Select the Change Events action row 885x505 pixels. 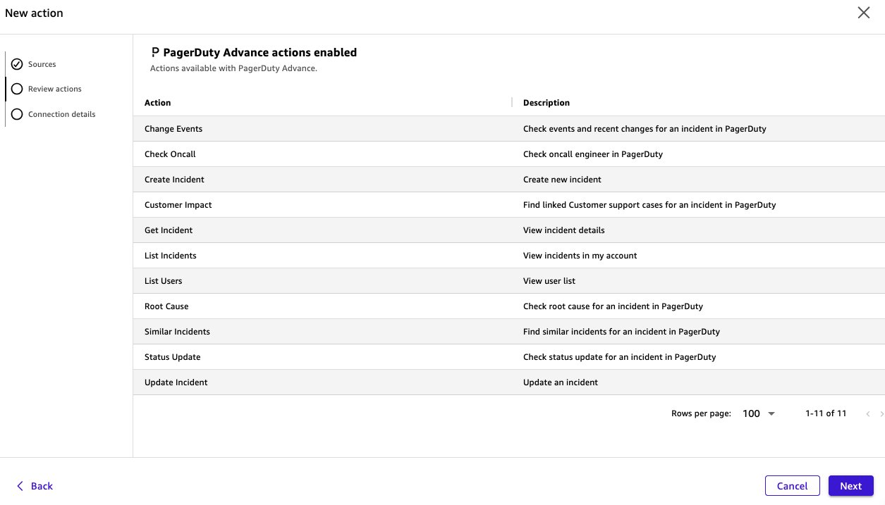173,128
